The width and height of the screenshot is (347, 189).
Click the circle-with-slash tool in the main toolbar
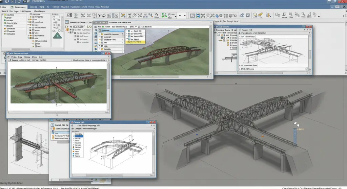(134, 15)
